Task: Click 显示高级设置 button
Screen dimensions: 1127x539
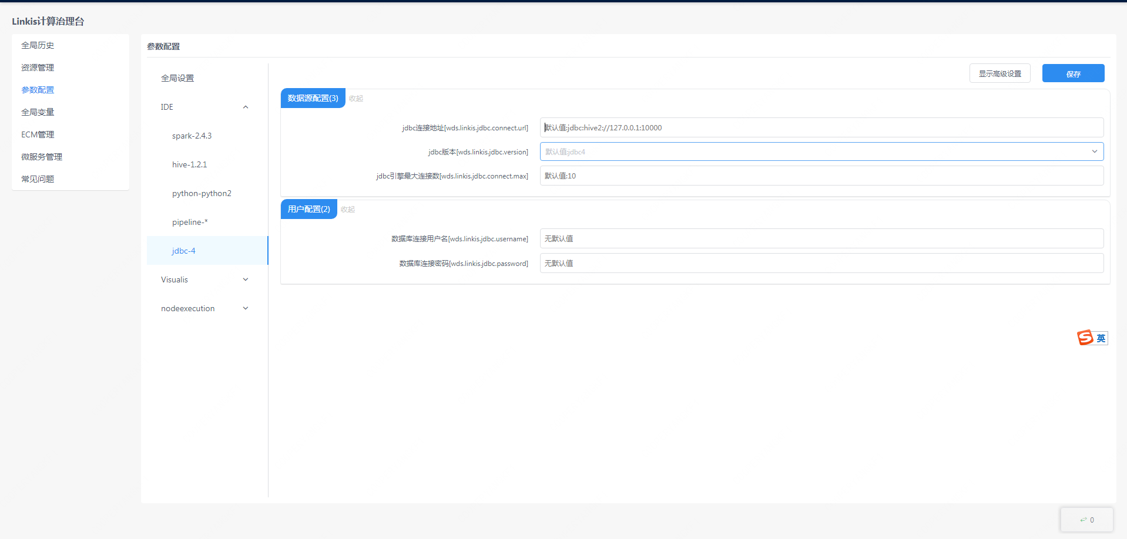Action: [x=999, y=73]
